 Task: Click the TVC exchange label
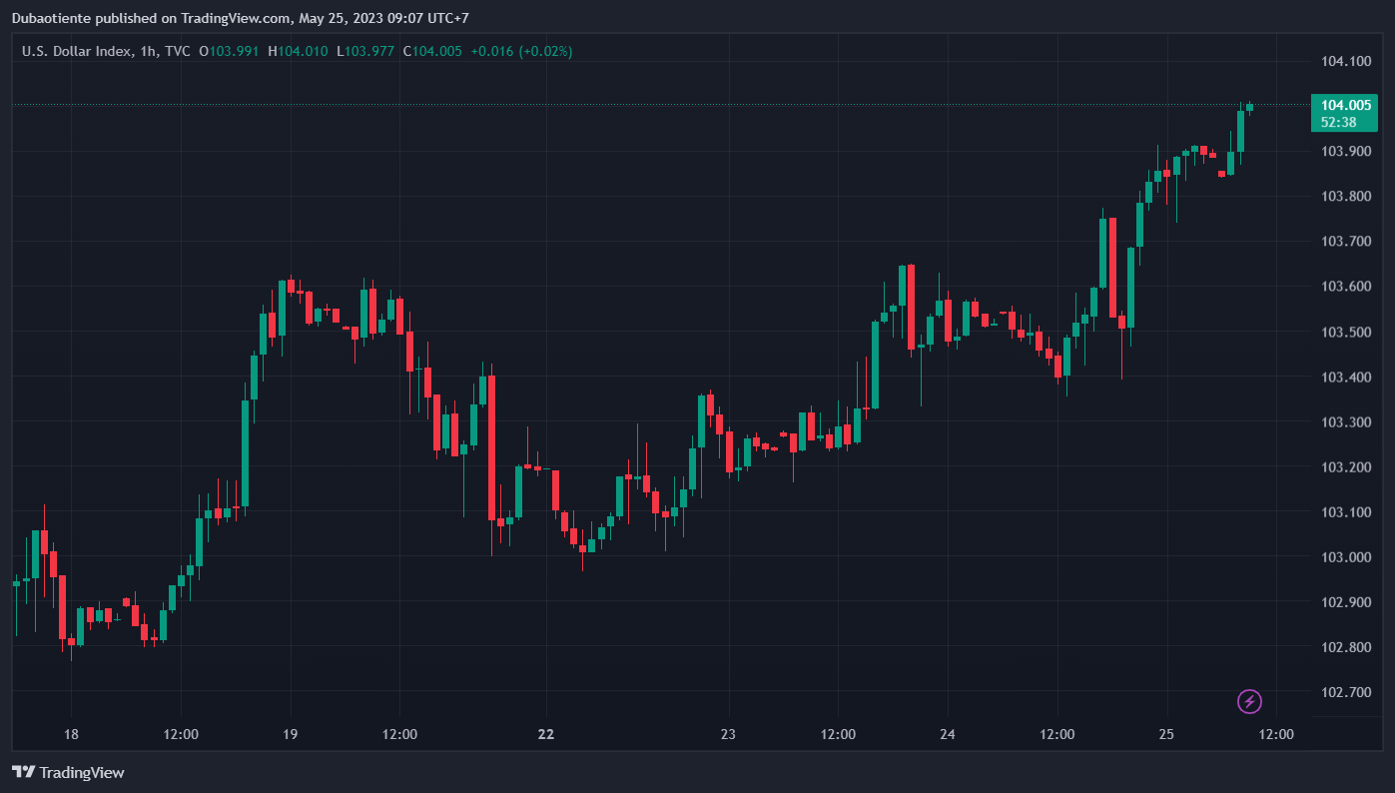pos(177,51)
